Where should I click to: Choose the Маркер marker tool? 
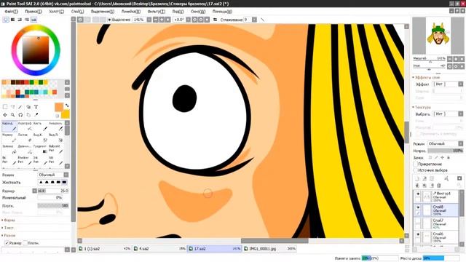click(9, 138)
